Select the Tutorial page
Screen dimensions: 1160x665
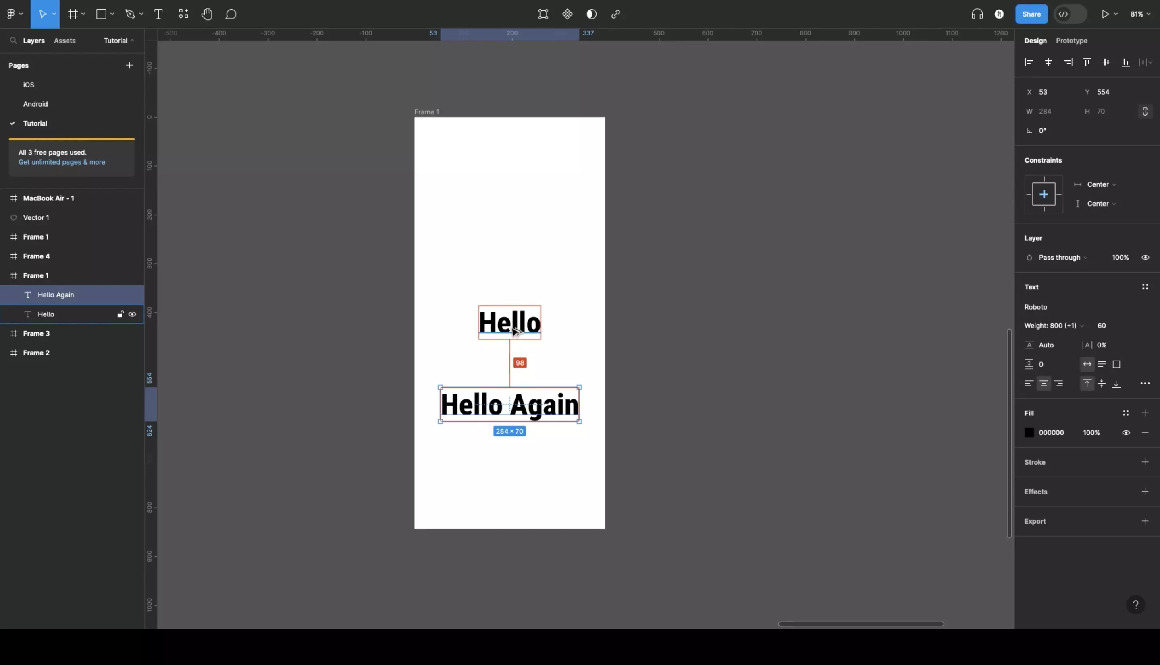35,123
